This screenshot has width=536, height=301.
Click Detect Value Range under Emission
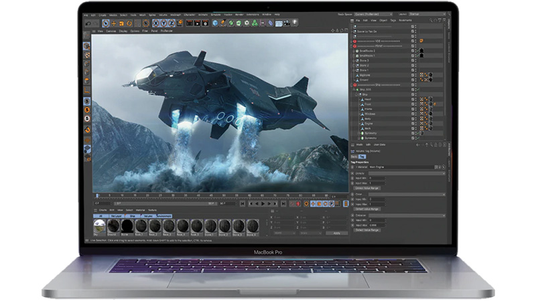(367, 230)
